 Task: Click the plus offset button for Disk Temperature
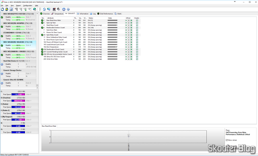pos(131,47)
